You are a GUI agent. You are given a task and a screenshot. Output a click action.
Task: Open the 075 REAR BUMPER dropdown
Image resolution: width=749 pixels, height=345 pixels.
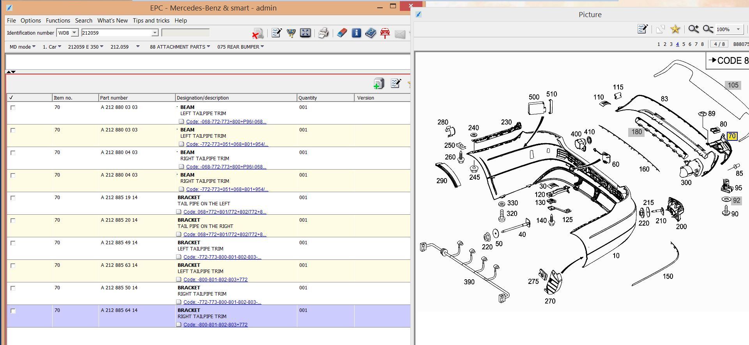pos(240,47)
